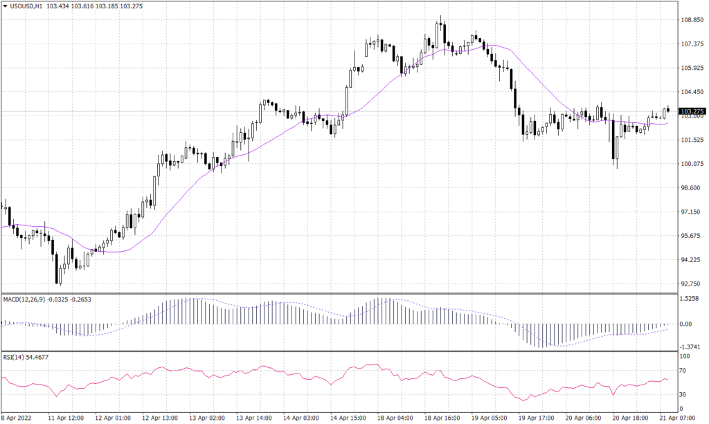Open the chart context via price axis
The height and width of the screenshot is (424, 709).
(x=692, y=173)
